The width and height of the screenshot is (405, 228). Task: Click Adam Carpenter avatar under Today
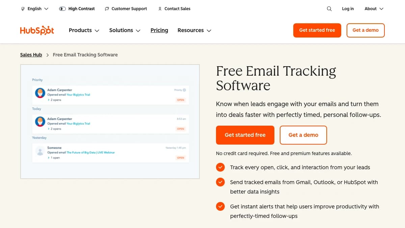point(40,122)
